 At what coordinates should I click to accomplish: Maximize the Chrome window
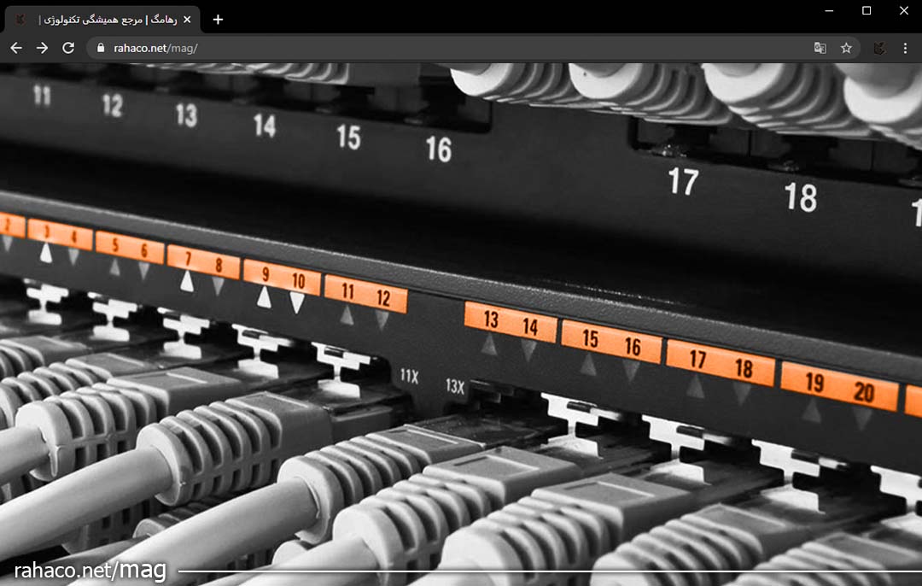point(867,10)
